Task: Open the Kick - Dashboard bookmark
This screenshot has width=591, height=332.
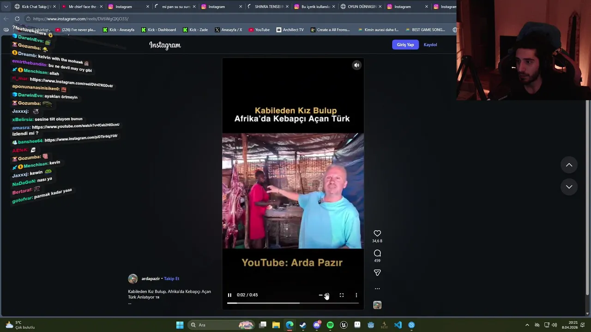Action: 158,30
